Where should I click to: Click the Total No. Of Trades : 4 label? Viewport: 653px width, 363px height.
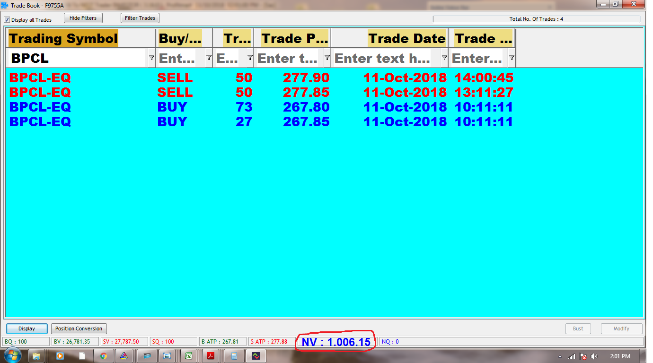click(536, 19)
